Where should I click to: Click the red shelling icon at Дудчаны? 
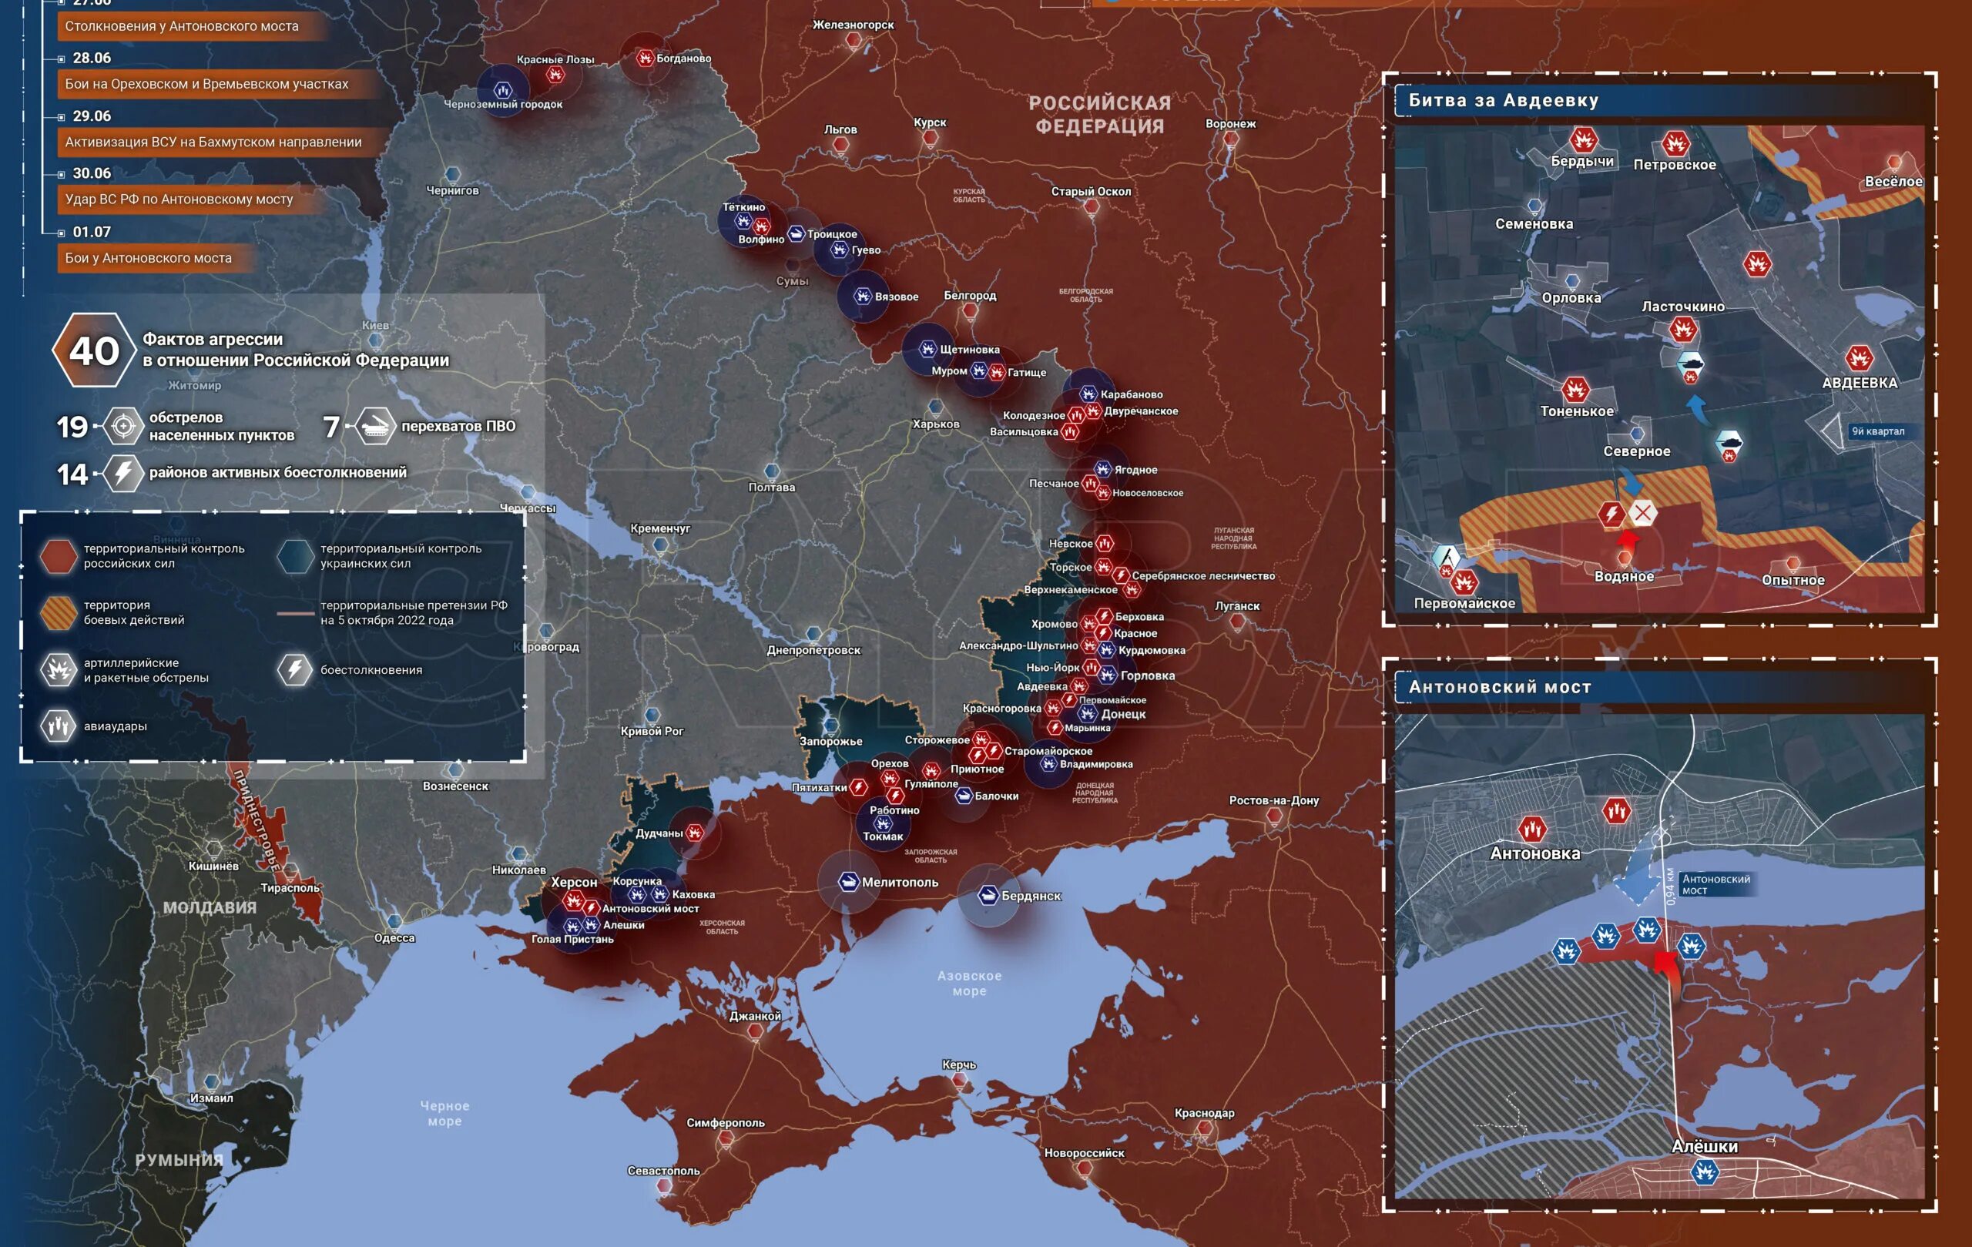click(x=696, y=833)
